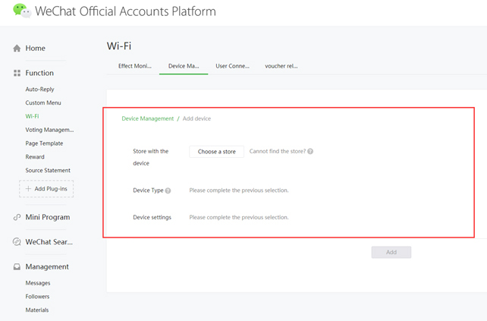The height and width of the screenshot is (321, 487).
Task: Click the Home house icon
Action: 17,48
